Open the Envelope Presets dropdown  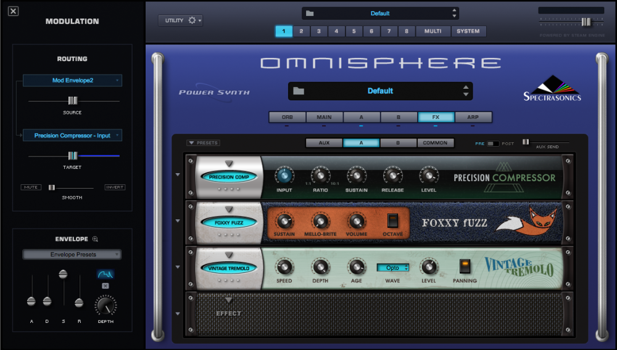click(72, 254)
